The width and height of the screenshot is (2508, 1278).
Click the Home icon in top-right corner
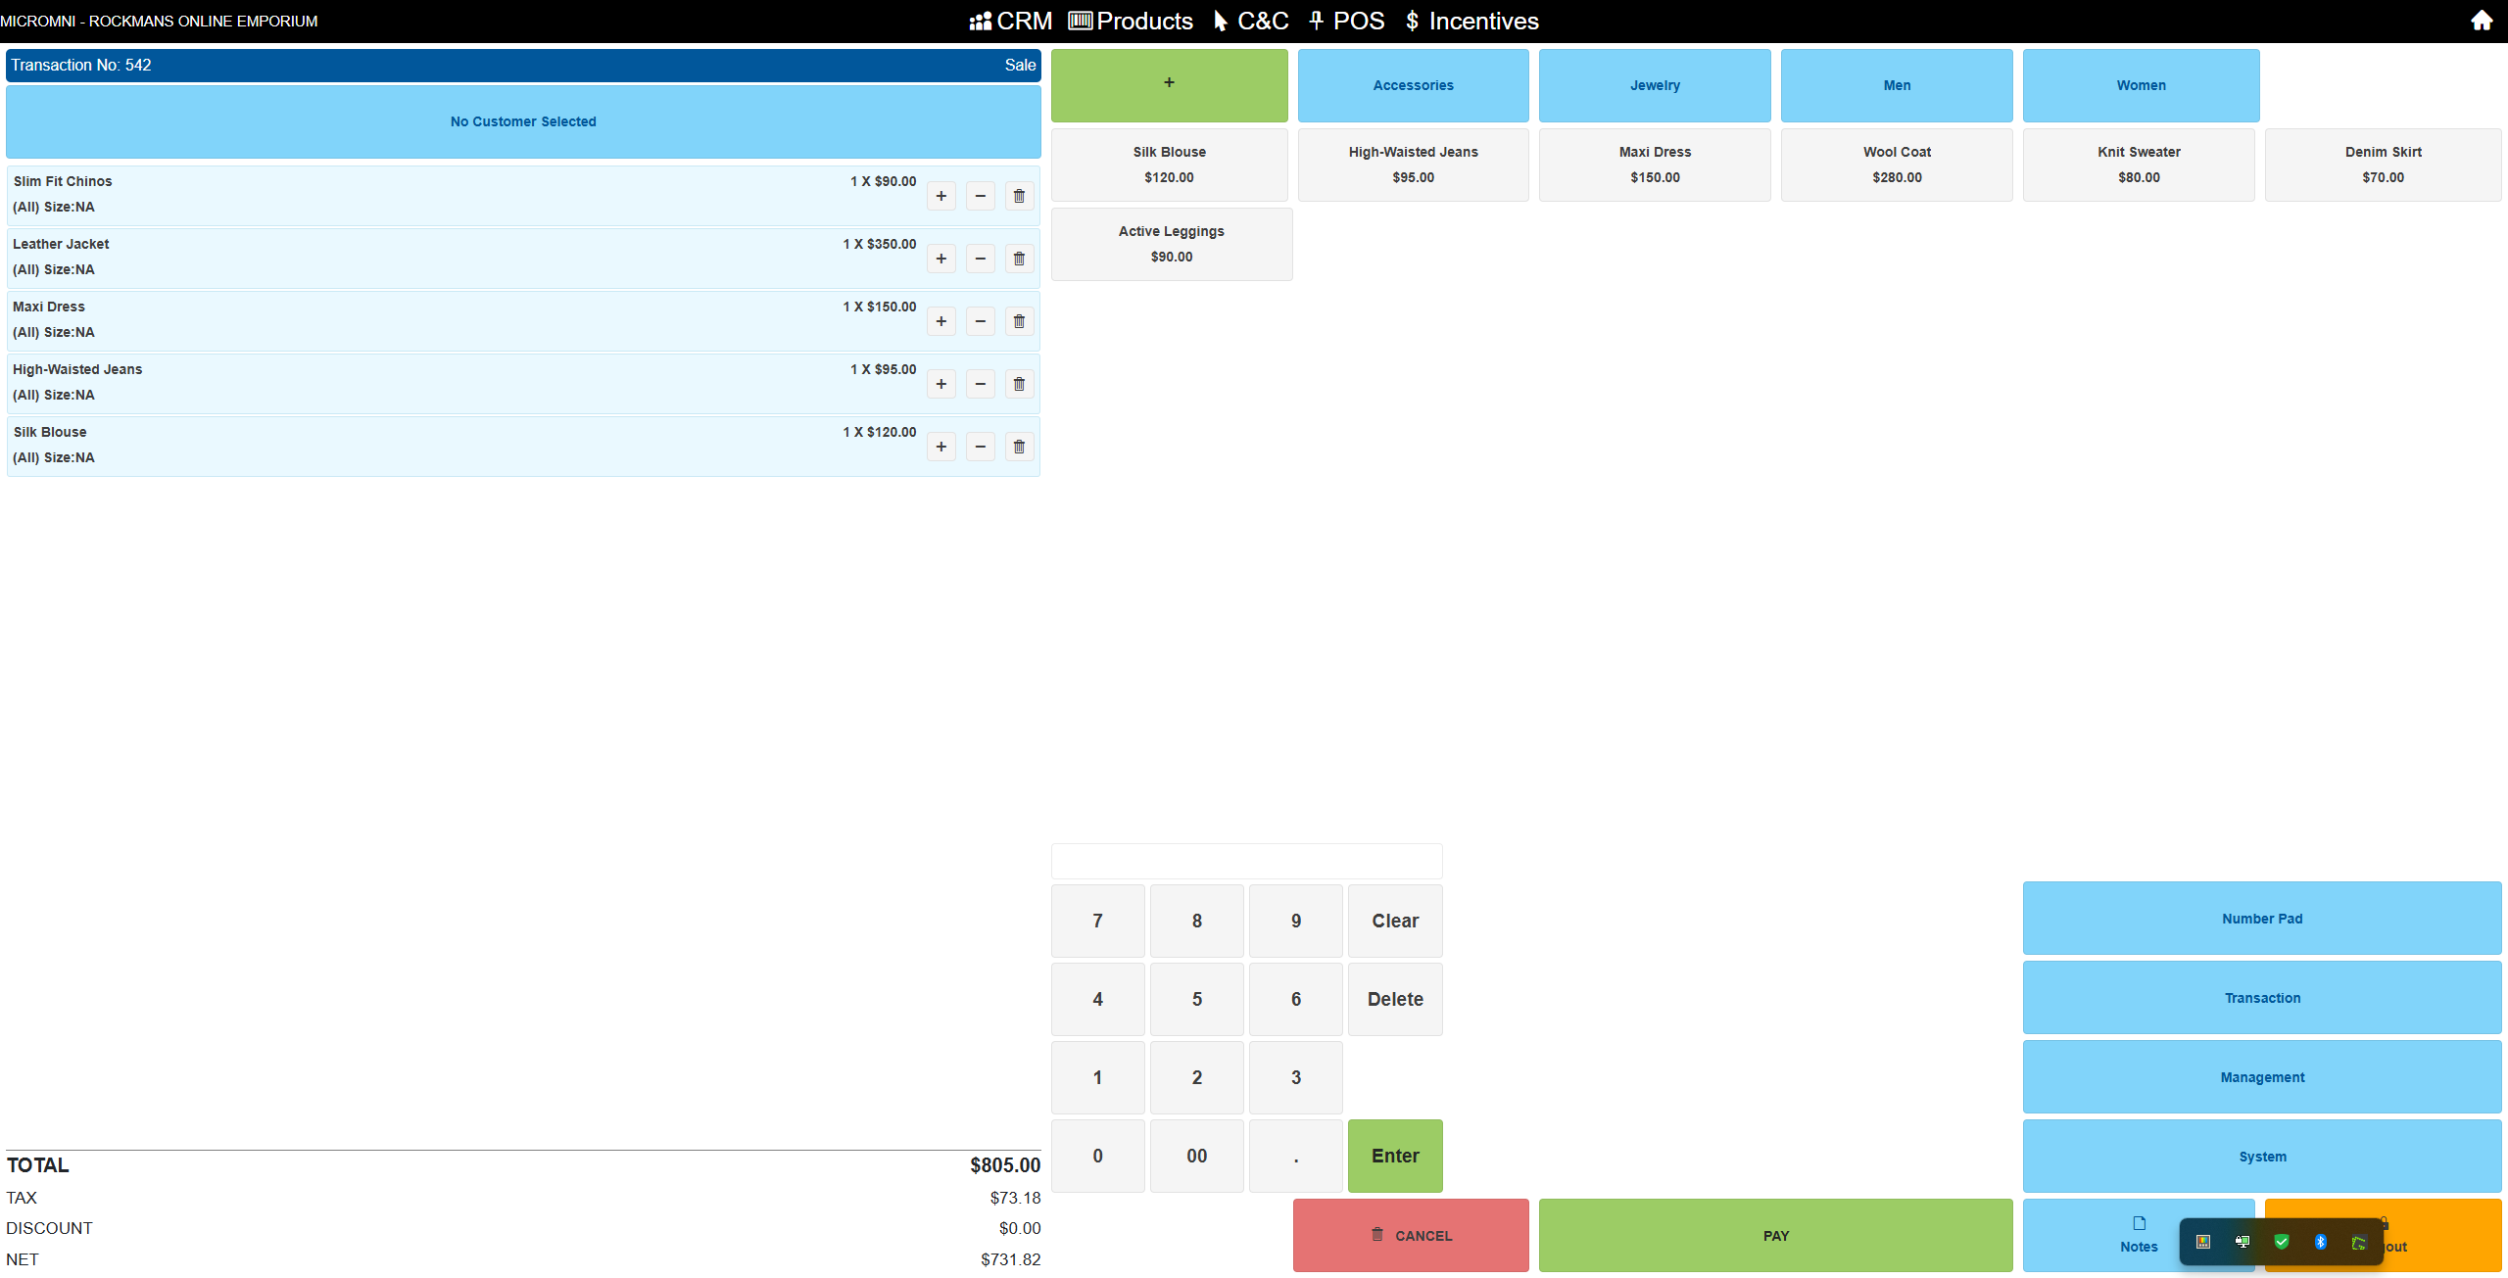coord(2482,20)
